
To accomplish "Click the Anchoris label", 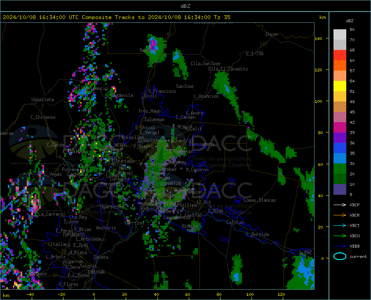I will (x=106, y=228).
